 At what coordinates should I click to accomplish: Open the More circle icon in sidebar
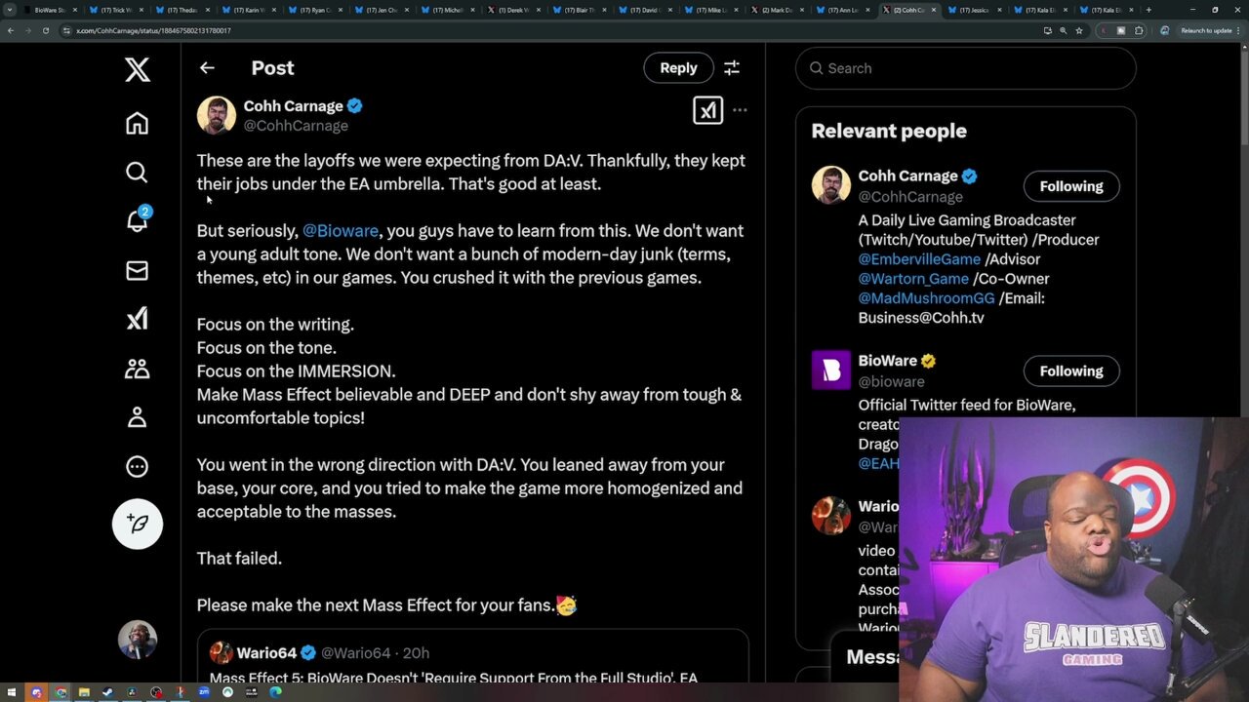tap(137, 466)
